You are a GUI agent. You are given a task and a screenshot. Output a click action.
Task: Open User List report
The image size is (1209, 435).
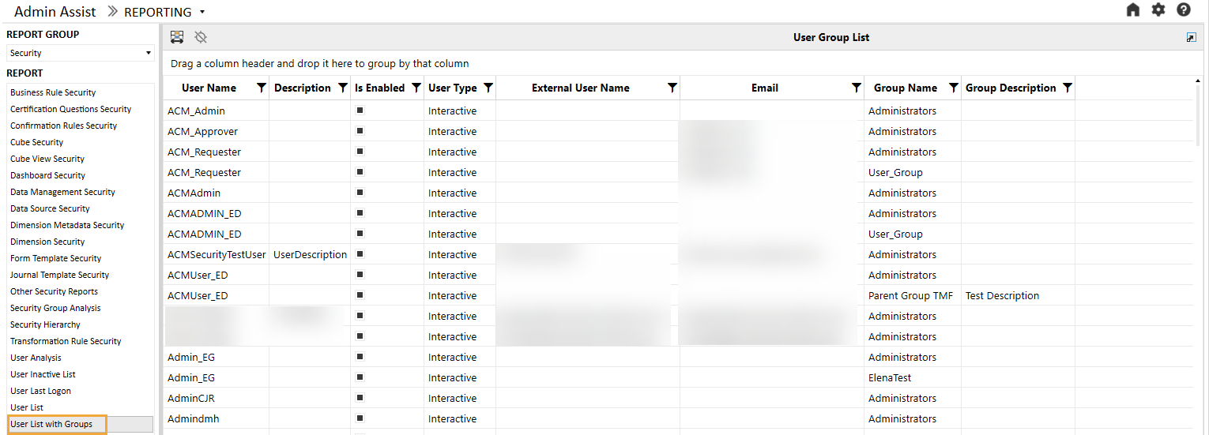[x=27, y=407]
